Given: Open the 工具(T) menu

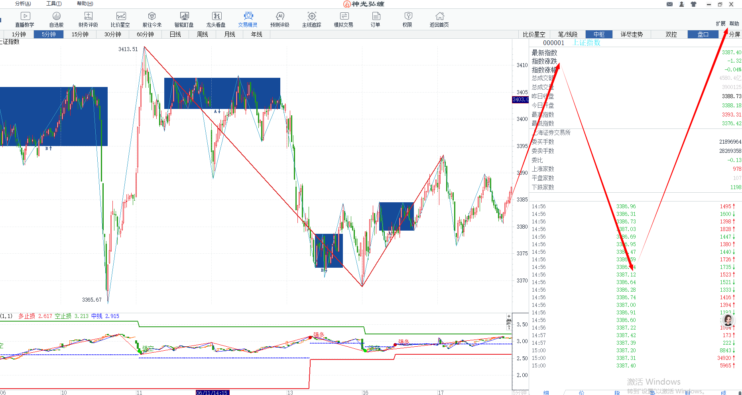Looking at the screenshot, I should (x=54, y=4).
